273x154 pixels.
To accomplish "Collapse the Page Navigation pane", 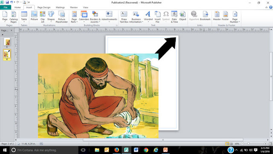I will [12, 30].
